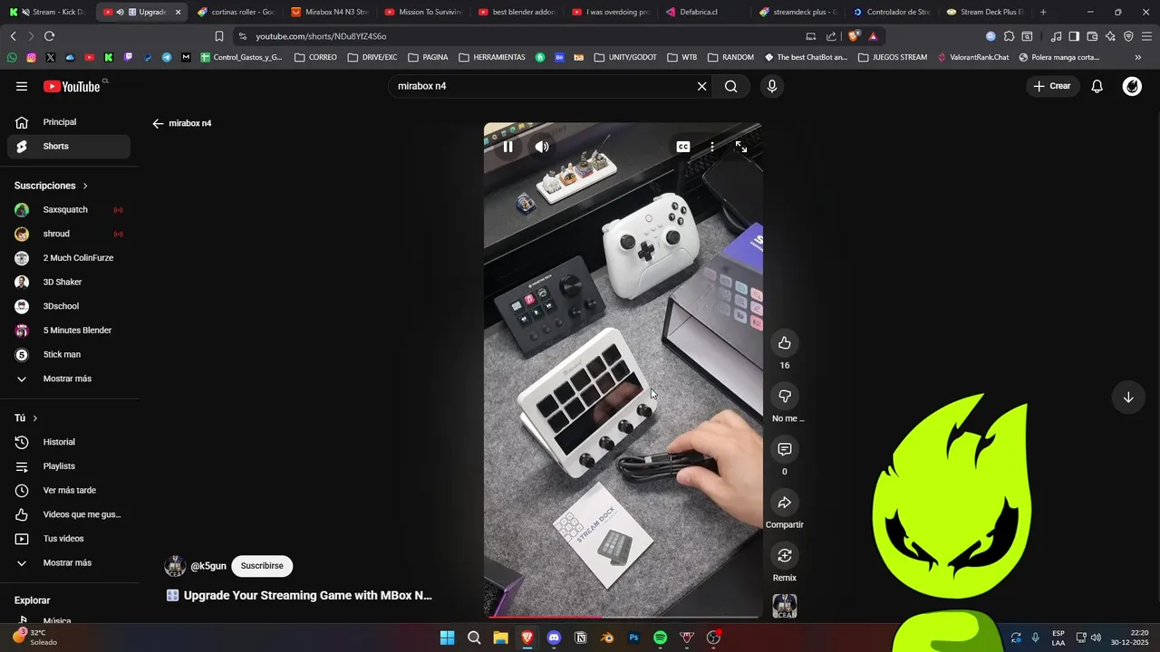
Task: Go to Principal in the sidebar
Action: click(x=69, y=122)
